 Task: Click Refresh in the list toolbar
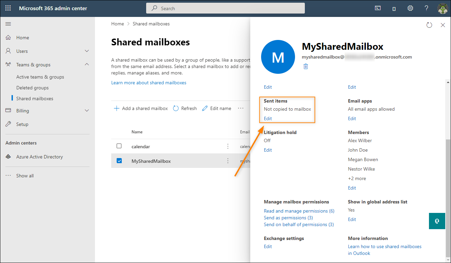coord(185,108)
